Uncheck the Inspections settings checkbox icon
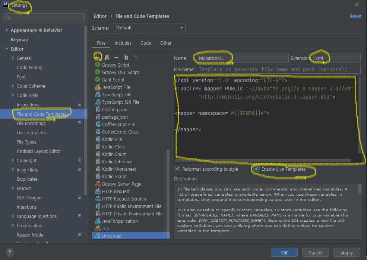 coord(79,105)
